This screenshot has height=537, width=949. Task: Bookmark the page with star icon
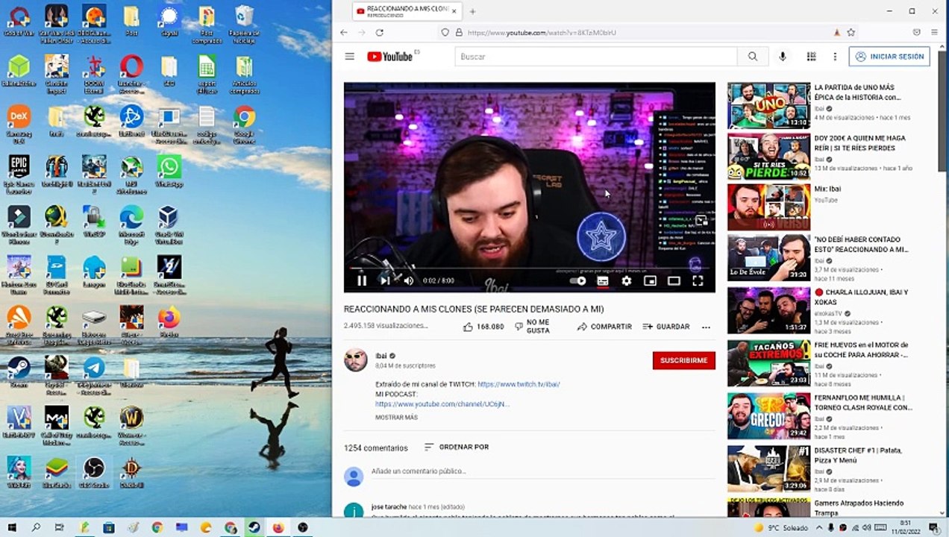coord(851,33)
